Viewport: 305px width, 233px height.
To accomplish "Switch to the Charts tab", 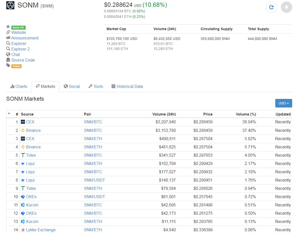I will coord(19,86).
